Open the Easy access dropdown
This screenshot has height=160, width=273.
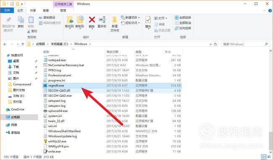pyautogui.click(x=130, y=23)
